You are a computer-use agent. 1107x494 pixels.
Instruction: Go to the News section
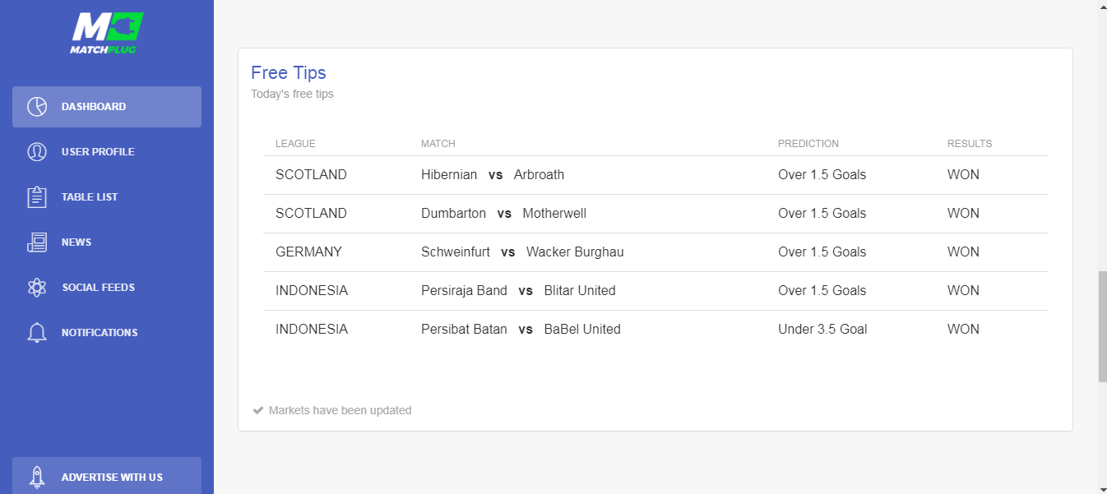[107, 242]
